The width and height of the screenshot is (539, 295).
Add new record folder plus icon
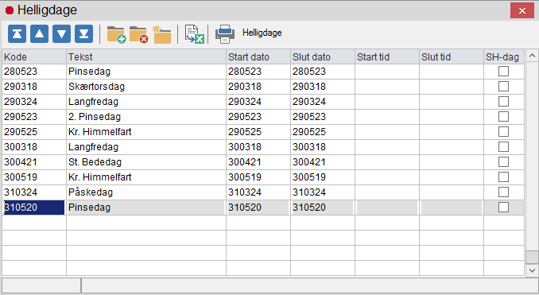(116, 34)
